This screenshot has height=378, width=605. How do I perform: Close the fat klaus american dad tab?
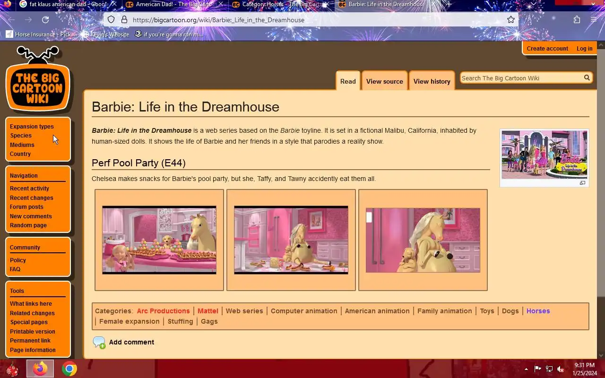pyautogui.click(x=113, y=4)
